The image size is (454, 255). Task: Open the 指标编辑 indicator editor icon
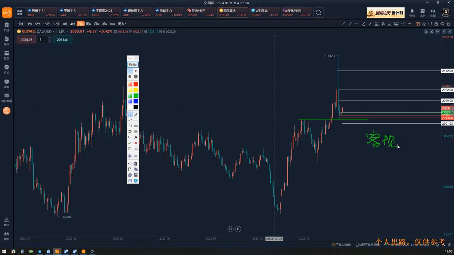coord(6,98)
